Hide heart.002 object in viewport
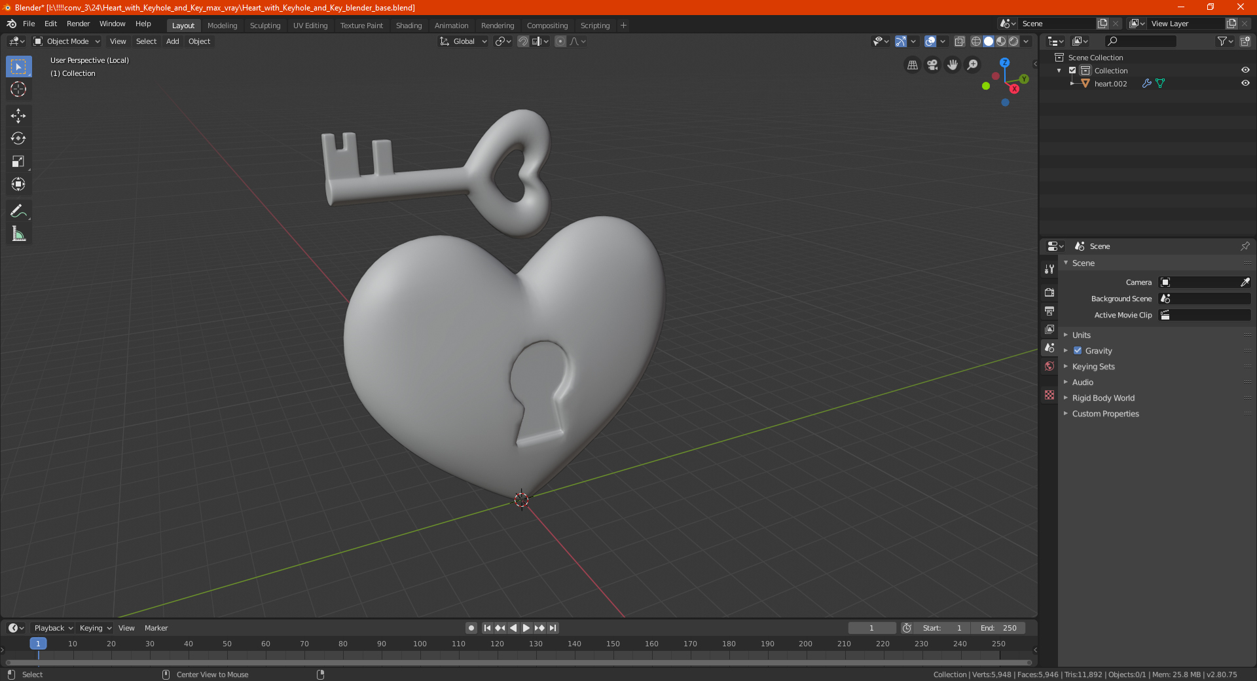 [1245, 83]
